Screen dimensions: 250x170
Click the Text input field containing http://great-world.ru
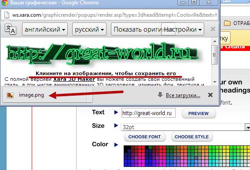(148, 113)
